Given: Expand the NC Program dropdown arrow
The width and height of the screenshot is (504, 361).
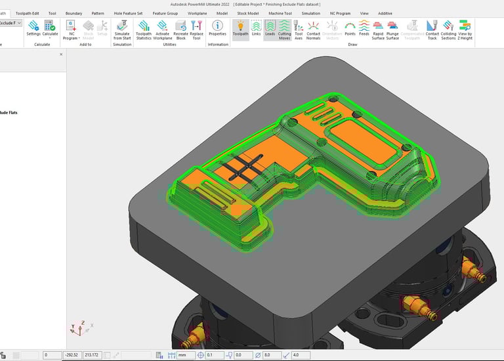Looking at the screenshot, I should coord(79,38).
